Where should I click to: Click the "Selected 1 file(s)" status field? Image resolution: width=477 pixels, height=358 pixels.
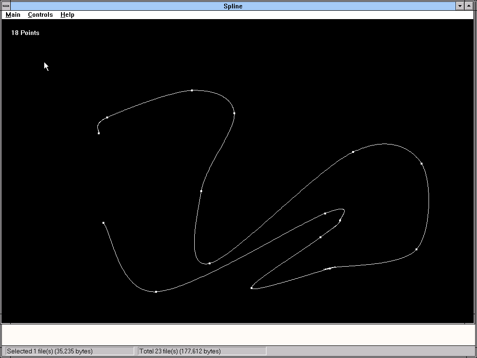pos(69,351)
